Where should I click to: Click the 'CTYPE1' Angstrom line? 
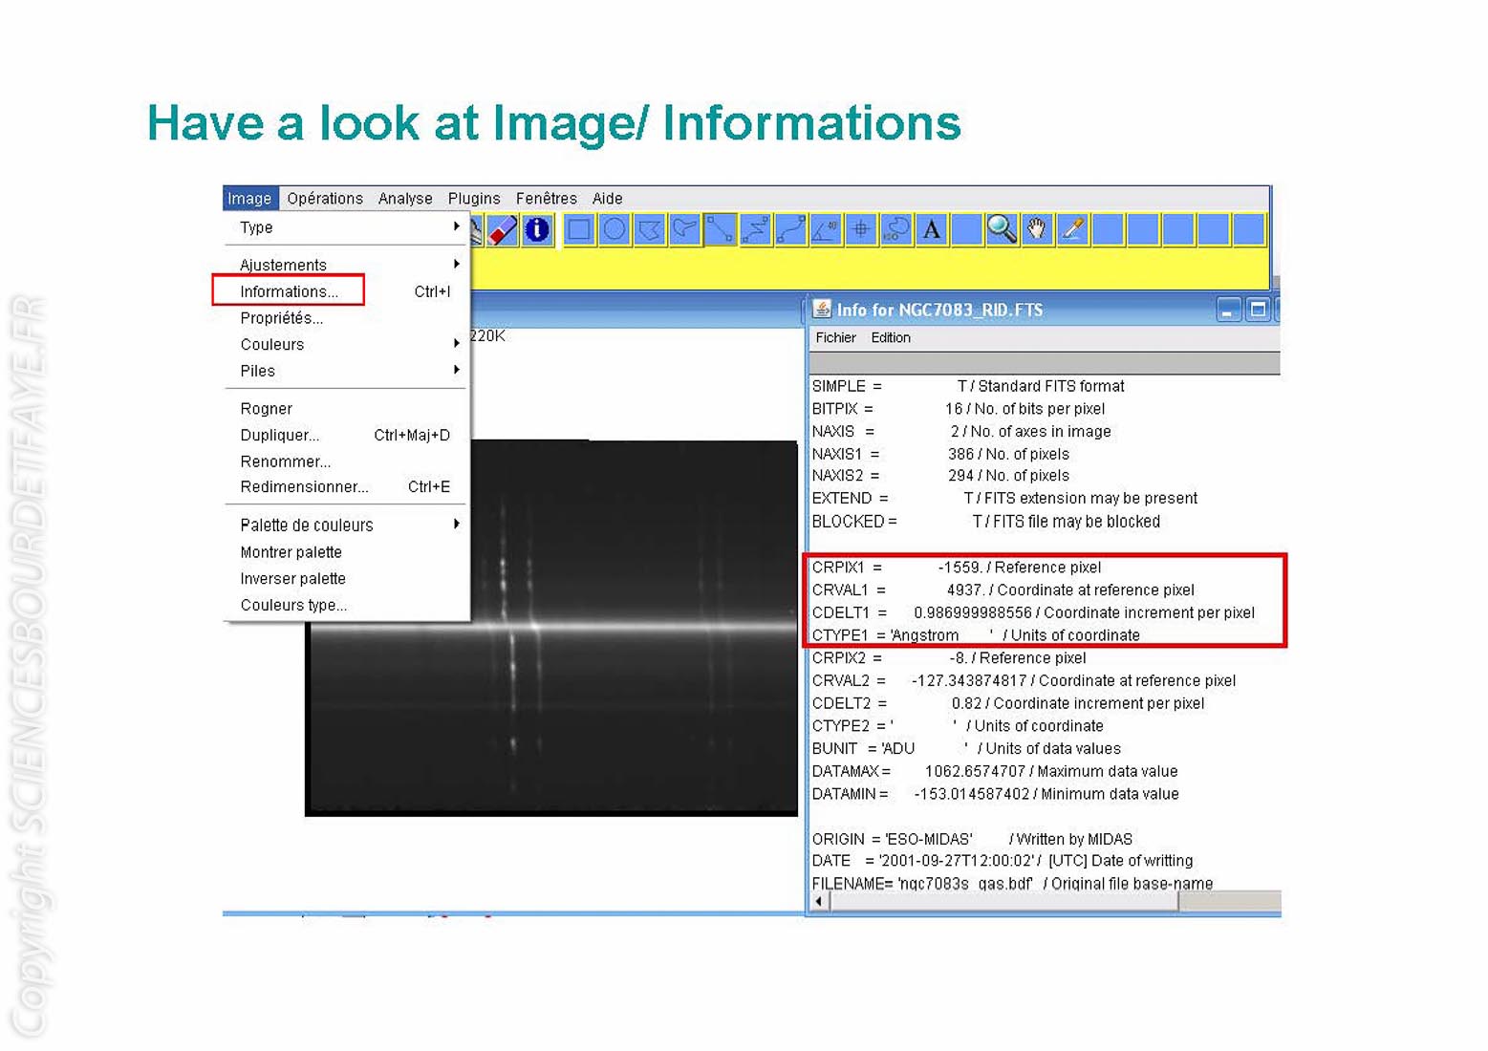[976, 635]
